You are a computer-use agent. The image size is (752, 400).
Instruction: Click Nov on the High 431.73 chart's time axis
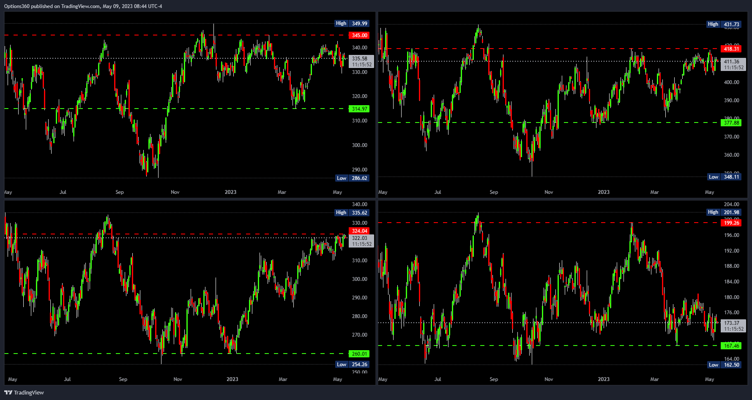click(549, 192)
